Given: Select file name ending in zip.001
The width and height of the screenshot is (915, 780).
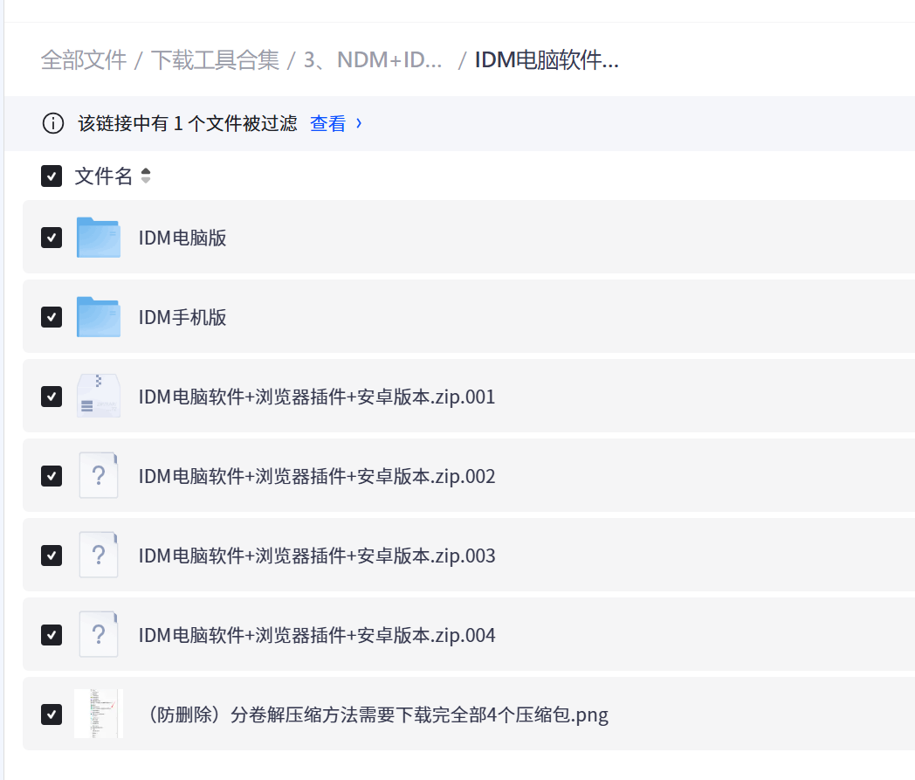Looking at the screenshot, I should point(317,397).
